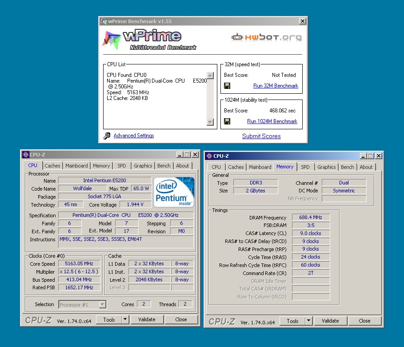This screenshot has width=404, height=347.
Task: Open Bench tab in left CPU-Z
Action: [x=164, y=166]
